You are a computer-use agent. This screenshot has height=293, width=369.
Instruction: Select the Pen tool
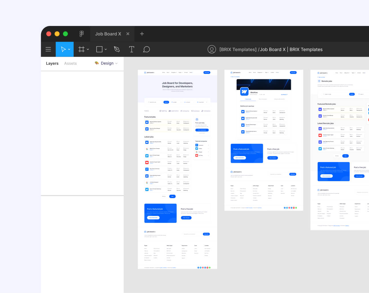pyautogui.click(x=117, y=49)
